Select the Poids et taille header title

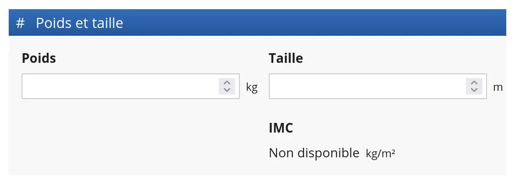point(79,23)
